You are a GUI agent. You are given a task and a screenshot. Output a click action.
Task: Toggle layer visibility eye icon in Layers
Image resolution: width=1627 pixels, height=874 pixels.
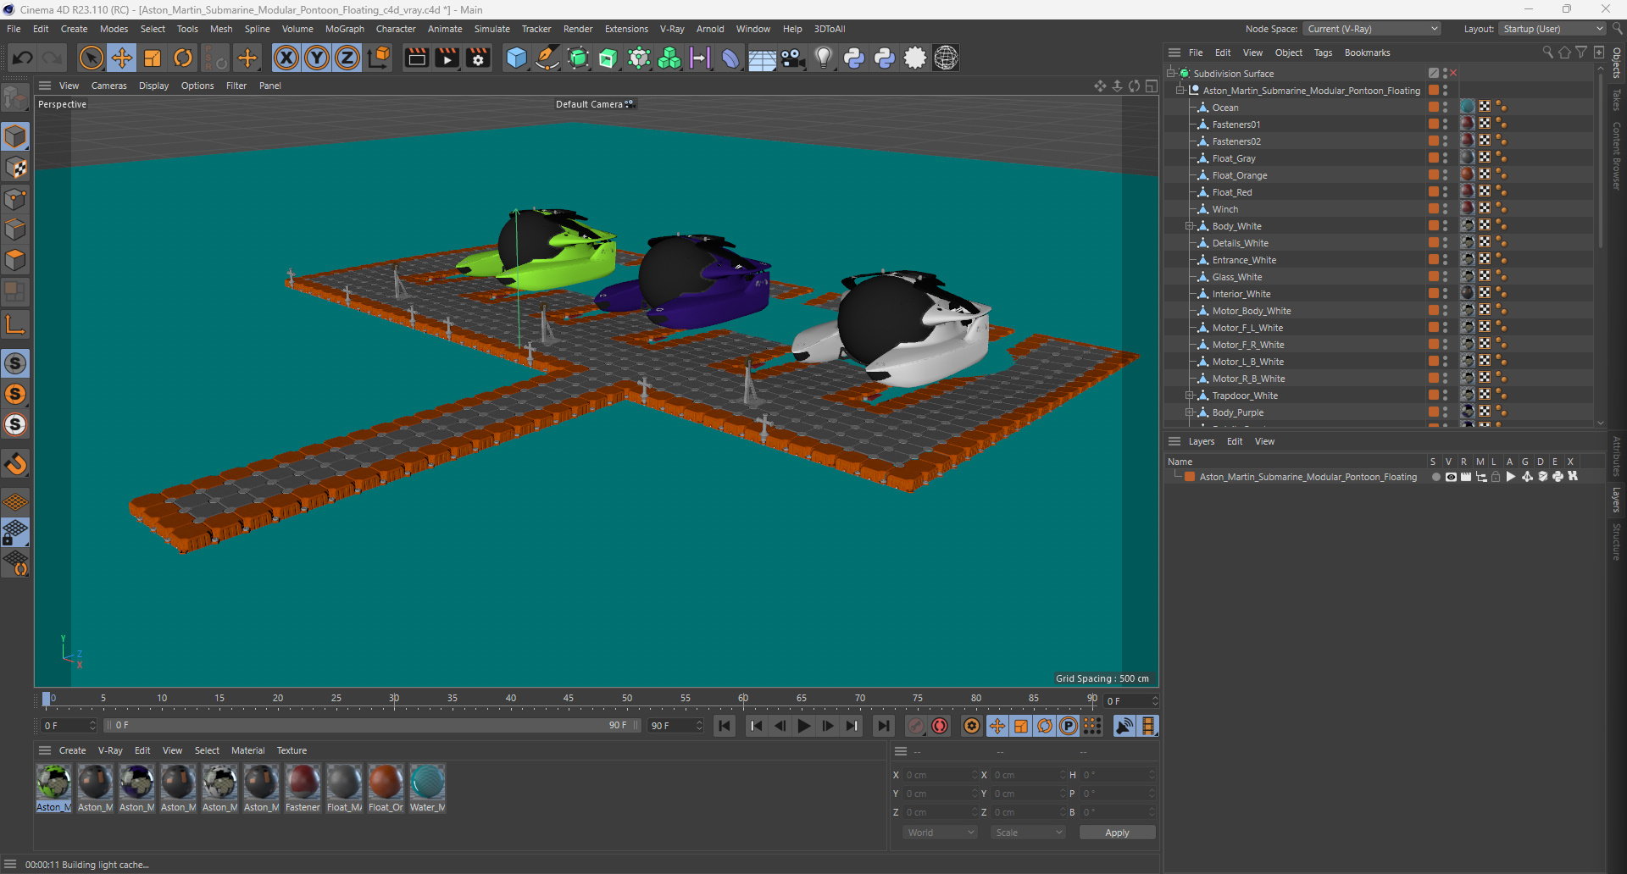[x=1451, y=477]
